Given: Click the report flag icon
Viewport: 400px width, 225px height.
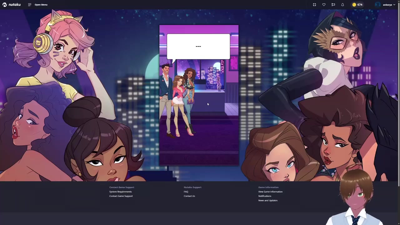Looking at the screenshot, I should [333, 5].
